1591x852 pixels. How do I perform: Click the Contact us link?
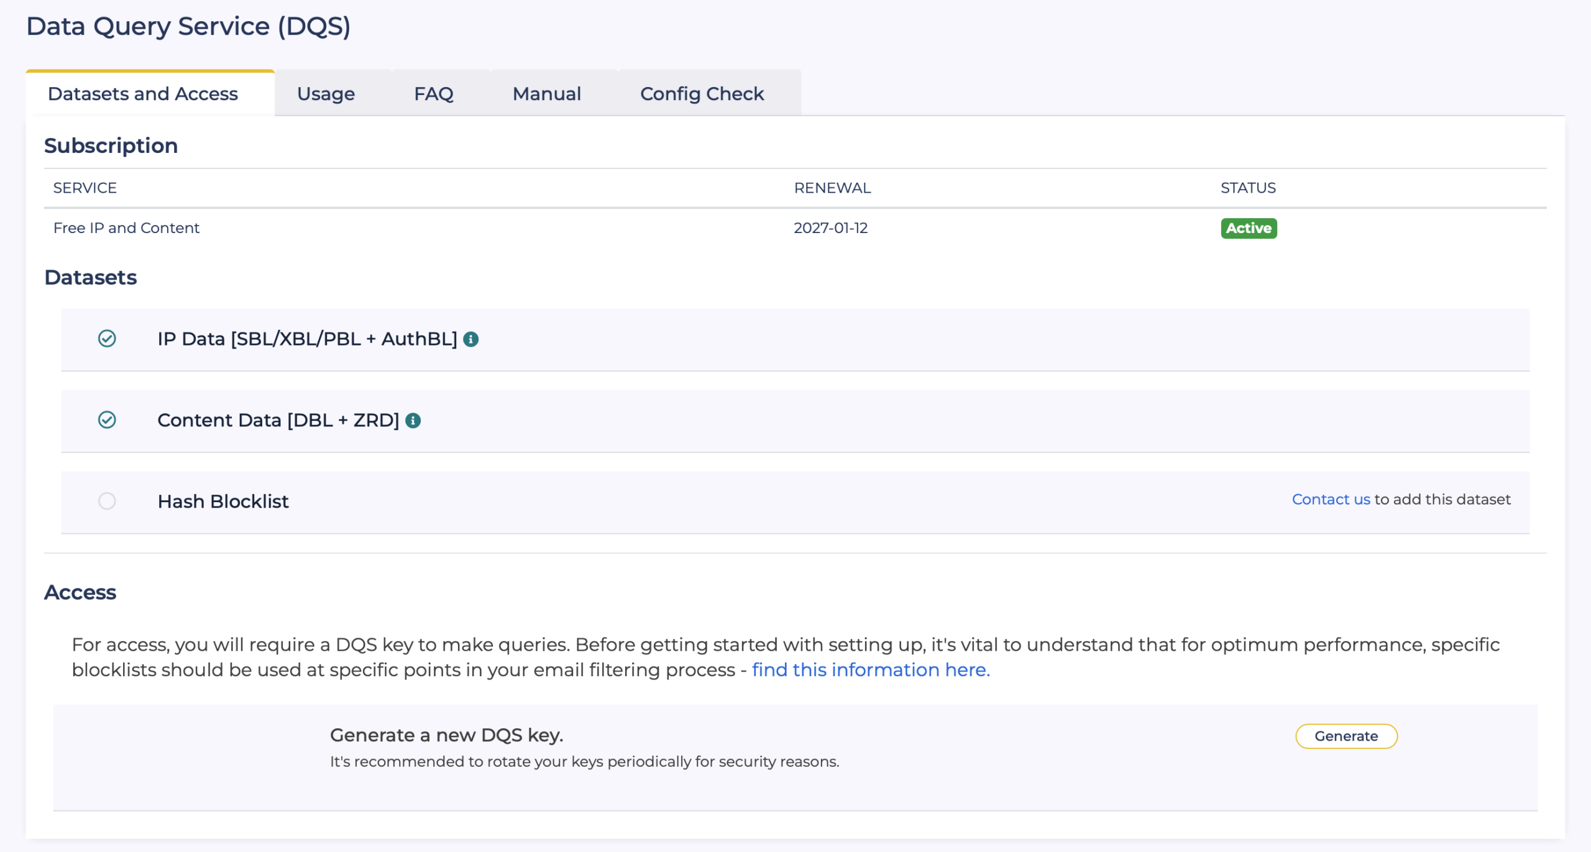[1331, 500]
